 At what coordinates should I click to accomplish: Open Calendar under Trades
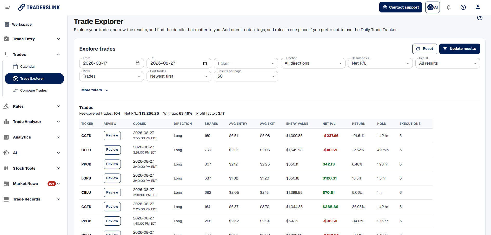[x=28, y=67]
